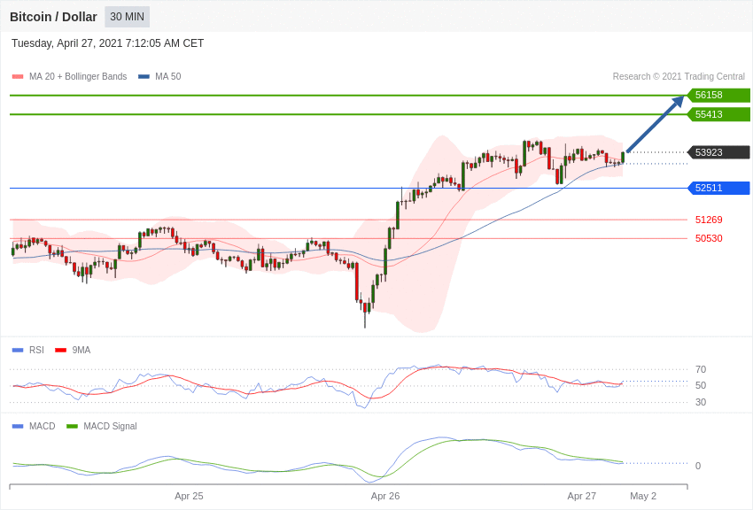Click the Apr 26 date marker
753x510 pixels.
coord(385,496)
